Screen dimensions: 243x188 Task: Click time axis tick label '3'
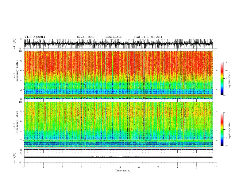point(82,167)
